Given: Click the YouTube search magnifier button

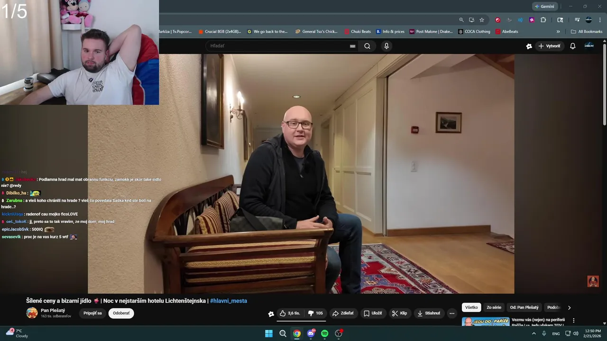Looking at the screenshot, I should click(367, 46).
